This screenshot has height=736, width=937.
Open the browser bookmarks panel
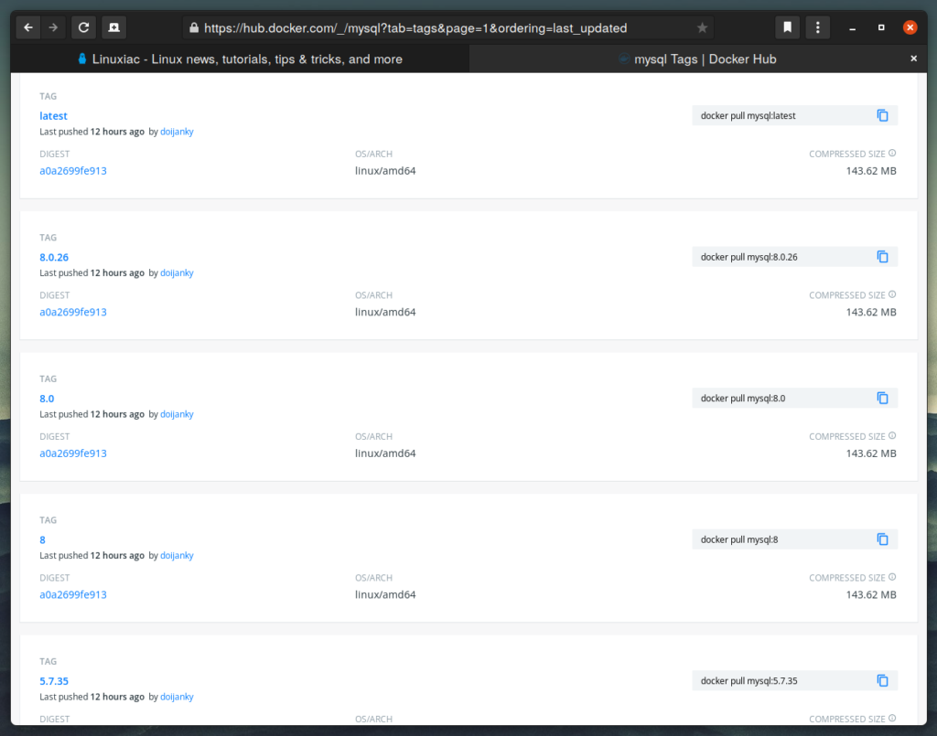coord(787,27)
